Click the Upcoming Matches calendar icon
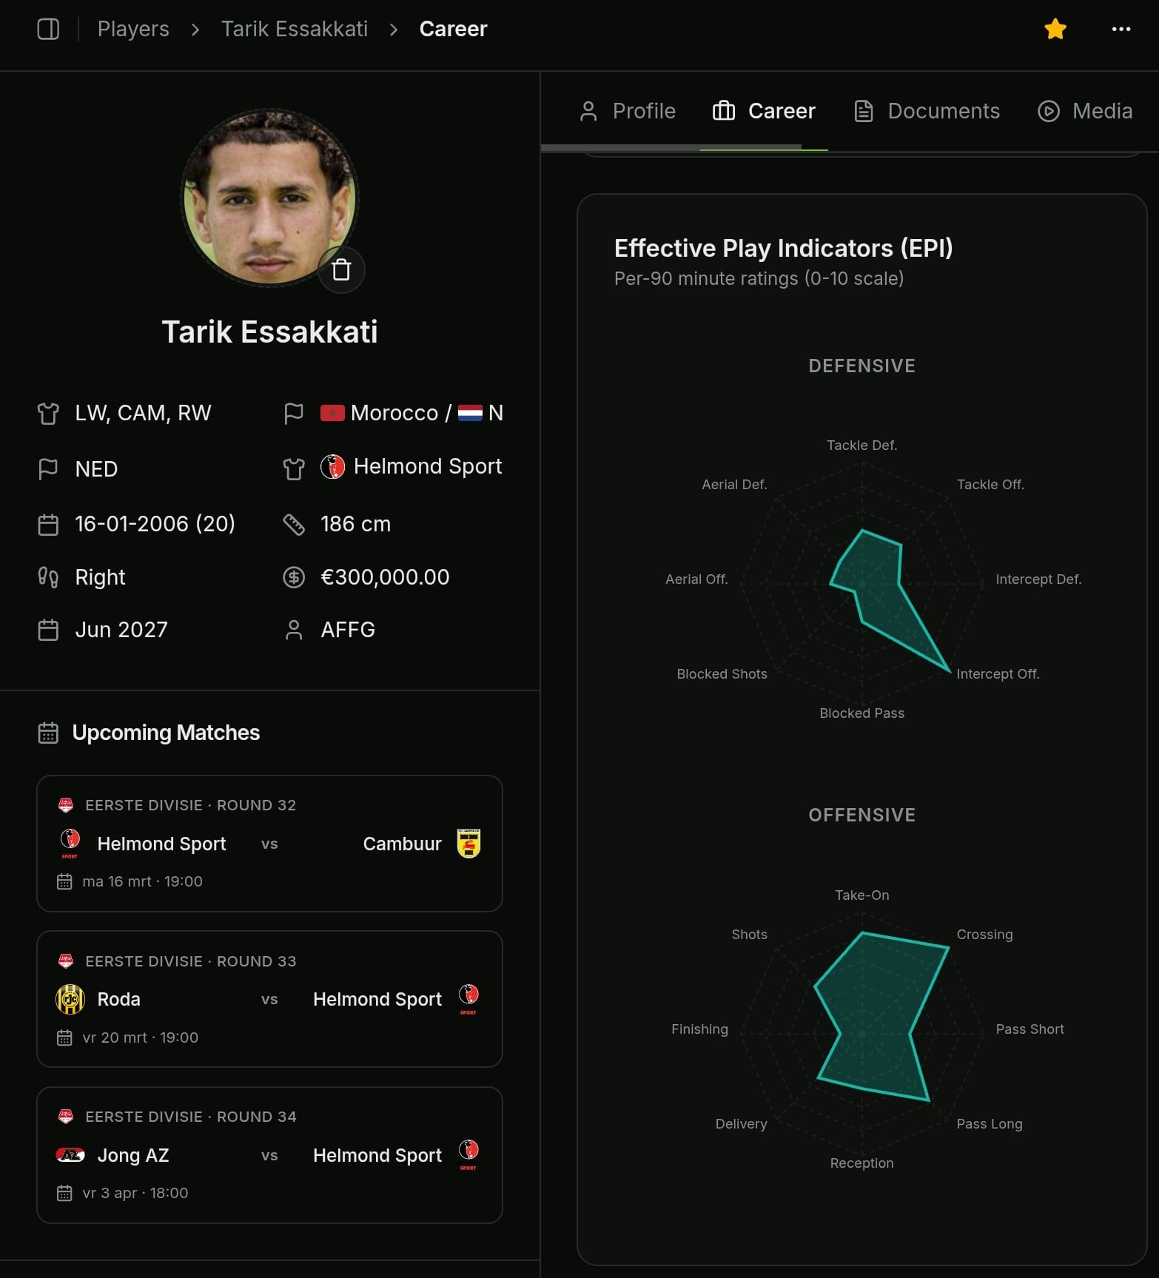1159x1278 pixels. pyautogui.click(x=48, y=733)
